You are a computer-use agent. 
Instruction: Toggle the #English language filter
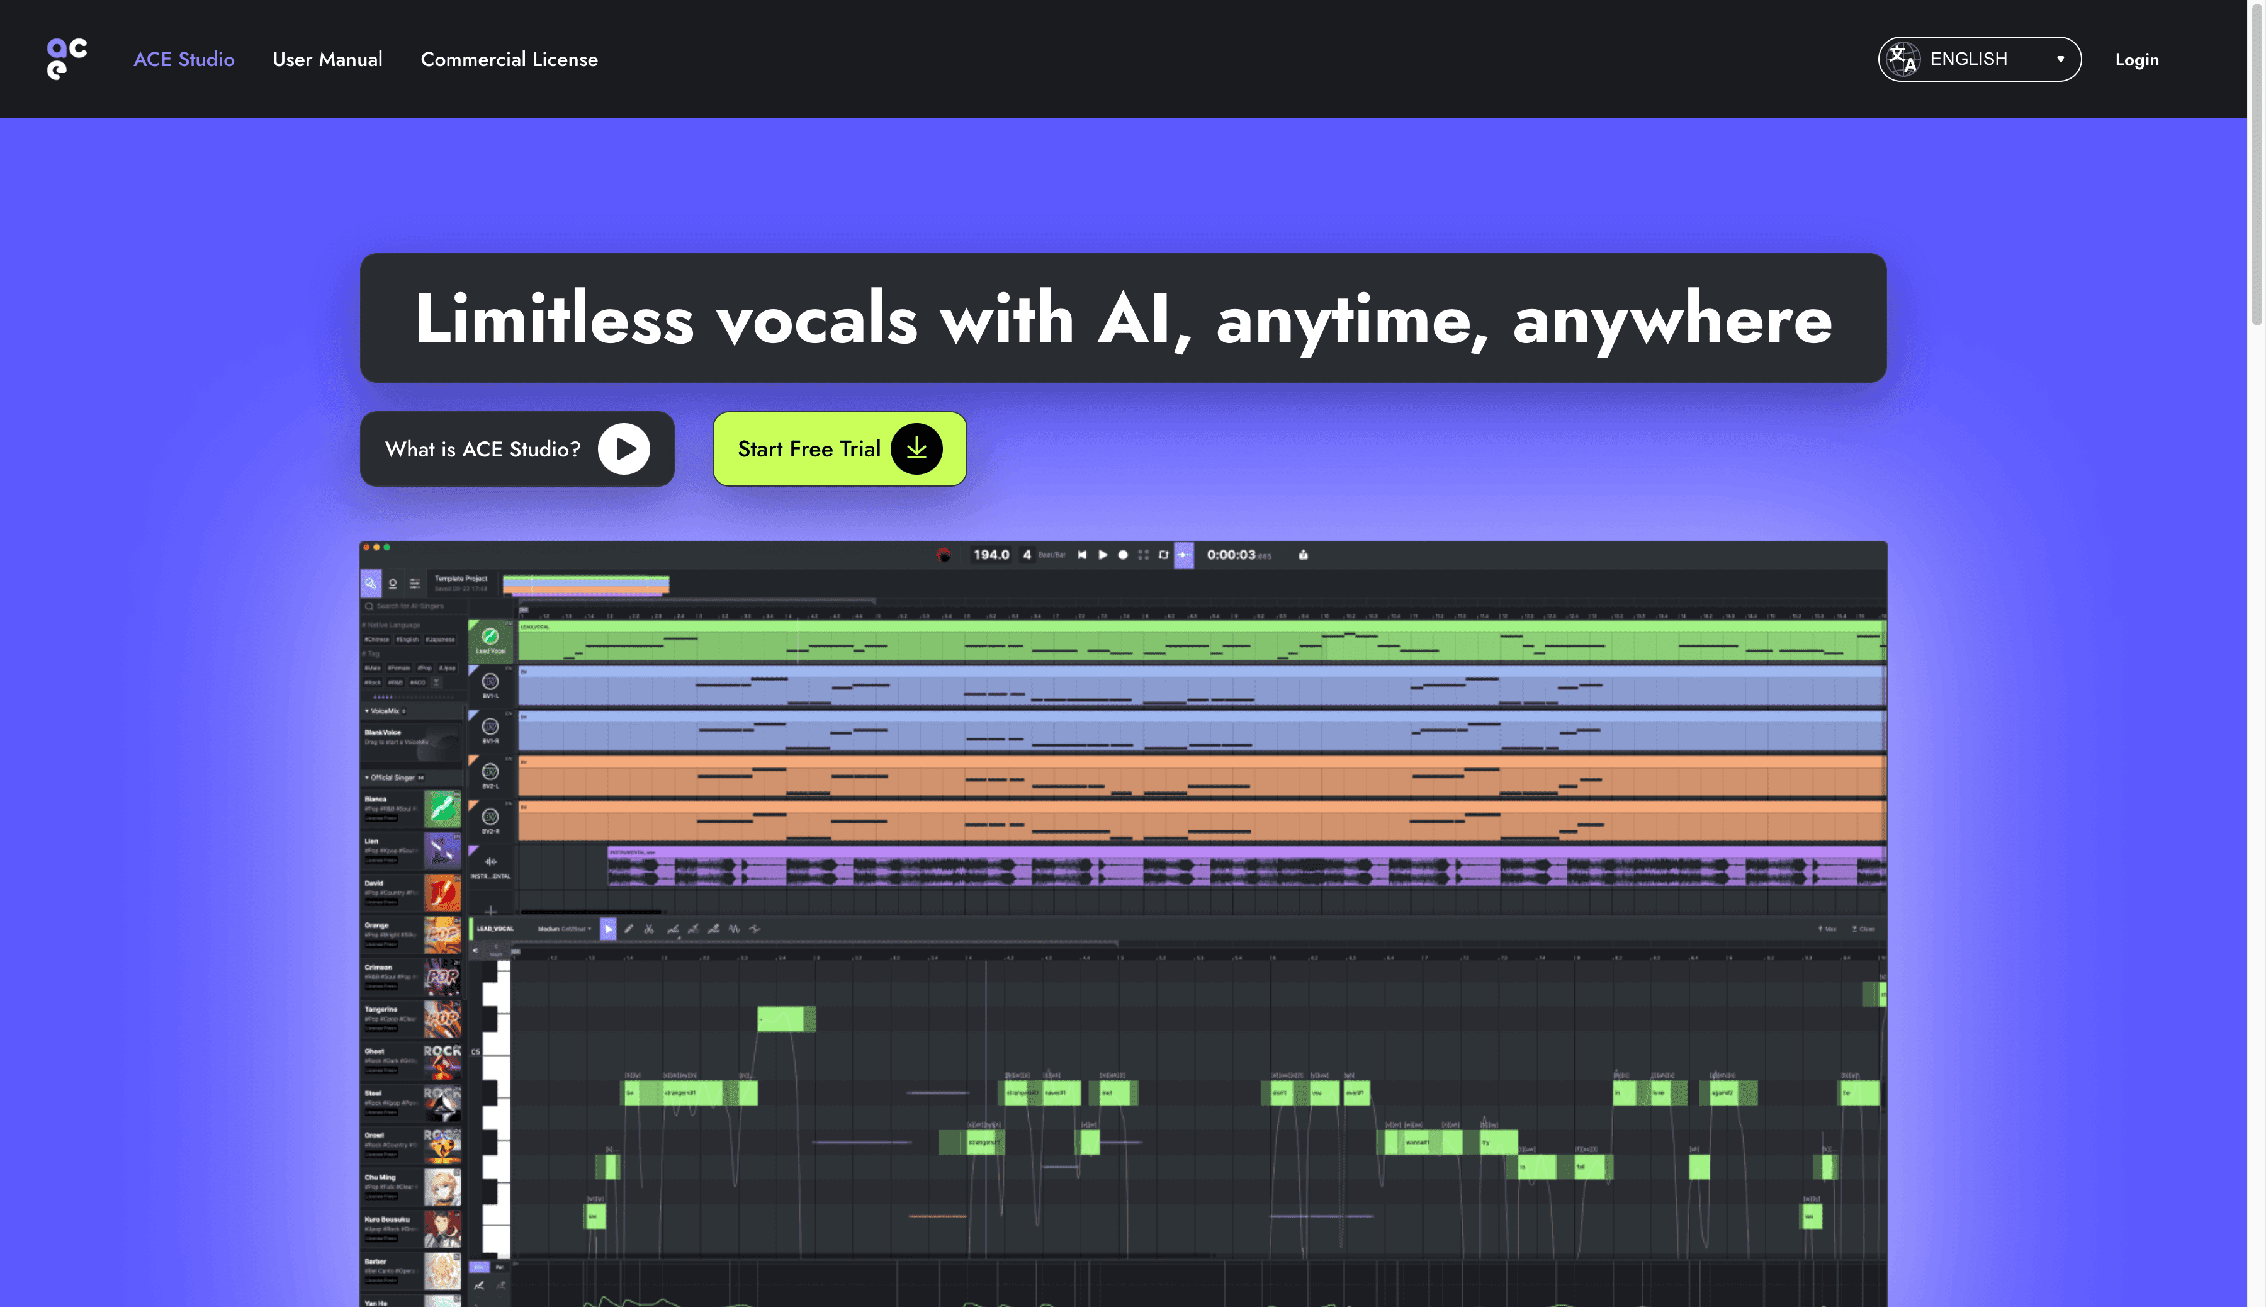click(x=409, y=639)
